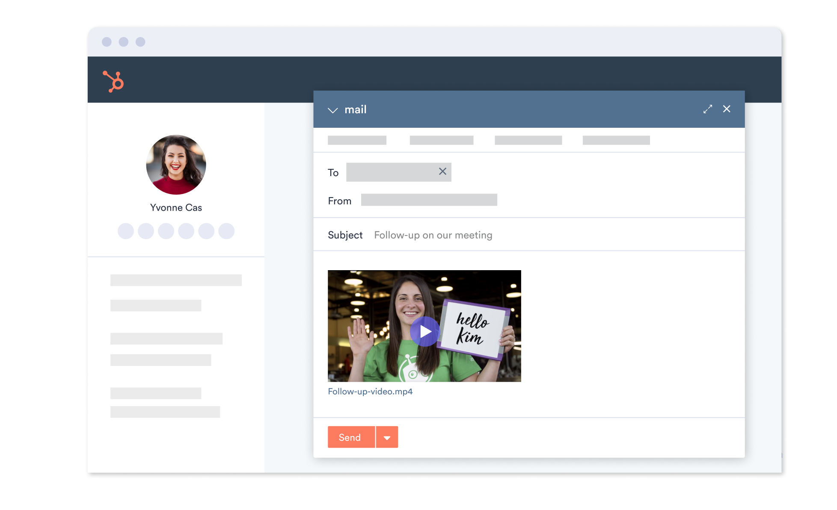Select the video thumbnail showing hello Kim
Screen dimensions: 837x510
pos(424,327)
